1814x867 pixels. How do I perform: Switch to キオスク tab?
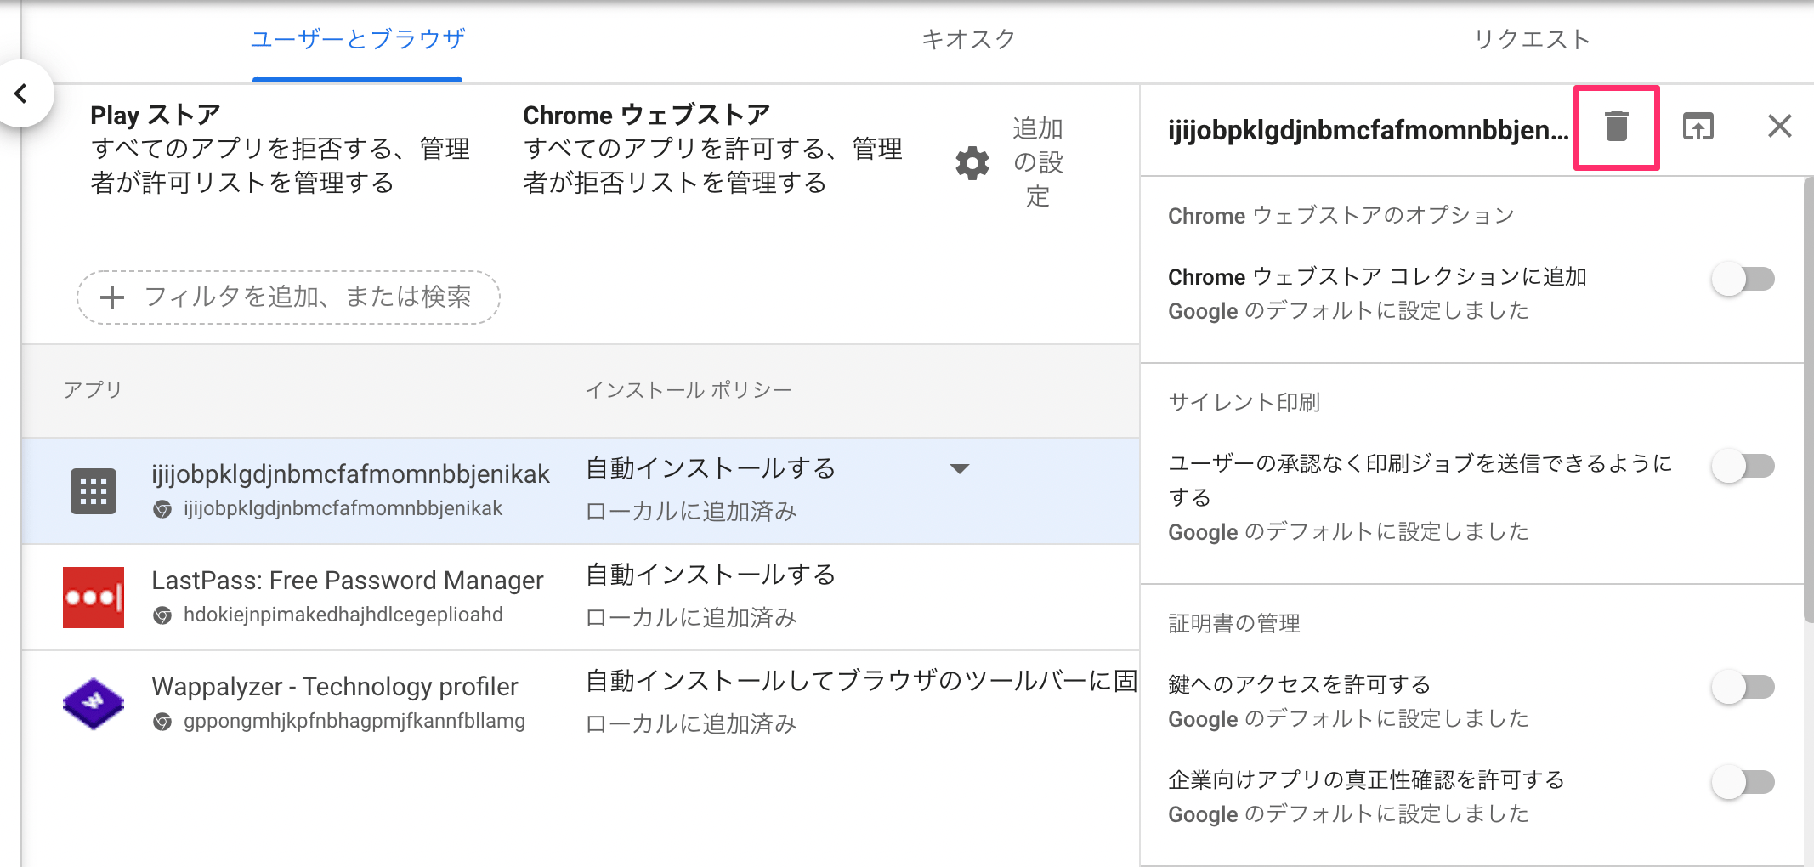coord(968,39)
